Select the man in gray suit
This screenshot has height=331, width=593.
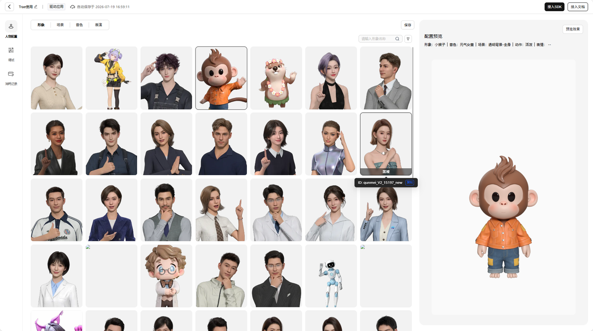click(x=386, y=78)
